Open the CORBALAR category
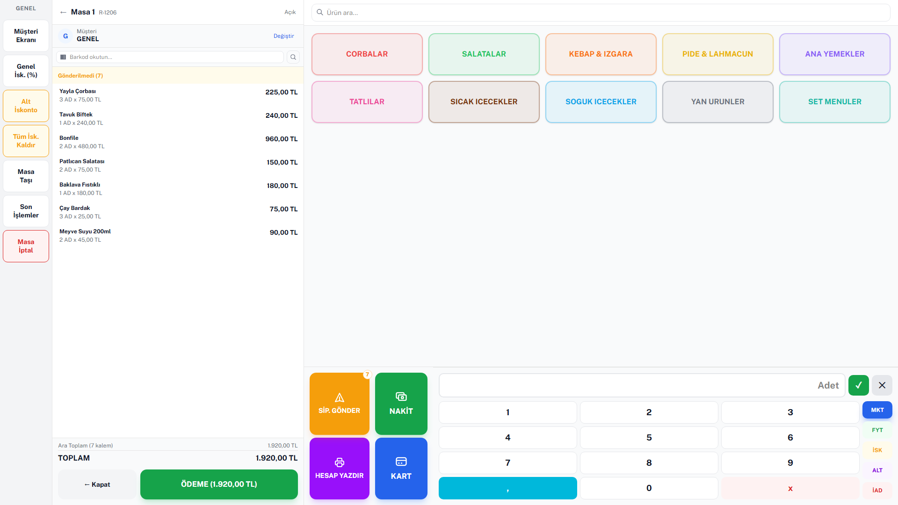 (x=367, y=54)
